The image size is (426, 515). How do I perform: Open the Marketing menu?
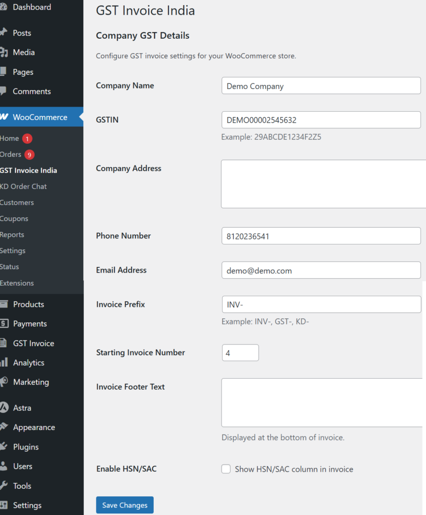[x=31, y=382]
